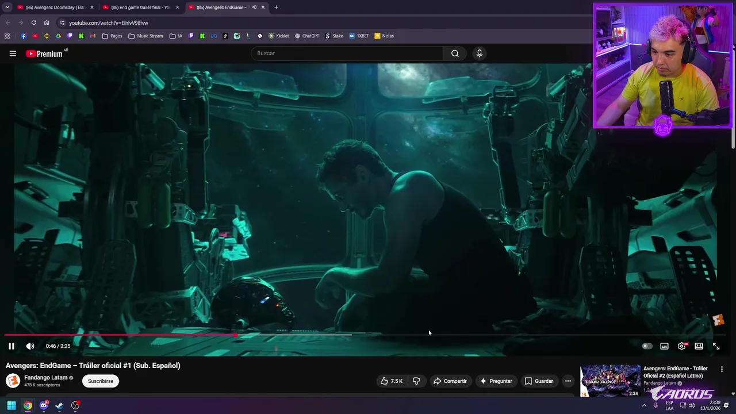Open the Windows notification center bell
The height and width of the screenshot is (414, 736).
coord(726,405)
